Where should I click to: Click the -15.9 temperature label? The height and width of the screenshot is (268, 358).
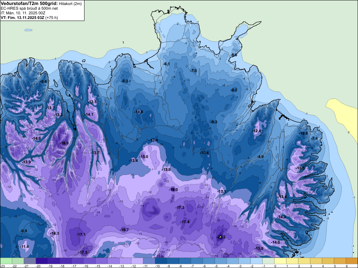point(259,248)
